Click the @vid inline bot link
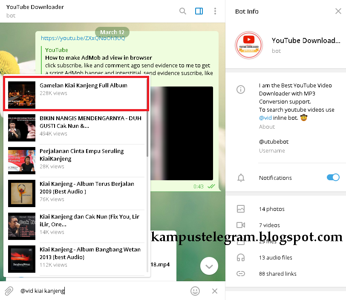 click(265, 118)
